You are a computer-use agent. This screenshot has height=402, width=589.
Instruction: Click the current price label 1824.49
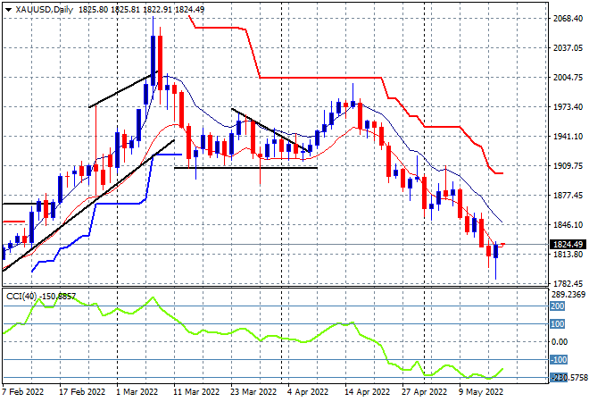pyautogui.click(x=568, y=245)
